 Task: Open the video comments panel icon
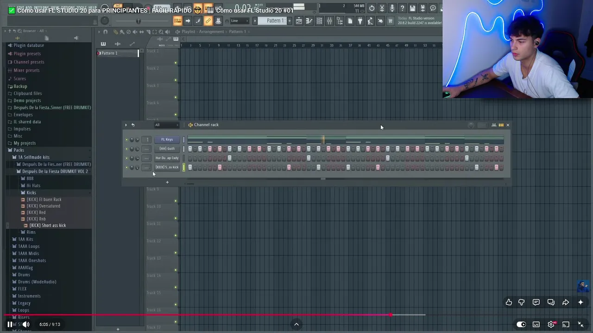(x=536, y=302)
